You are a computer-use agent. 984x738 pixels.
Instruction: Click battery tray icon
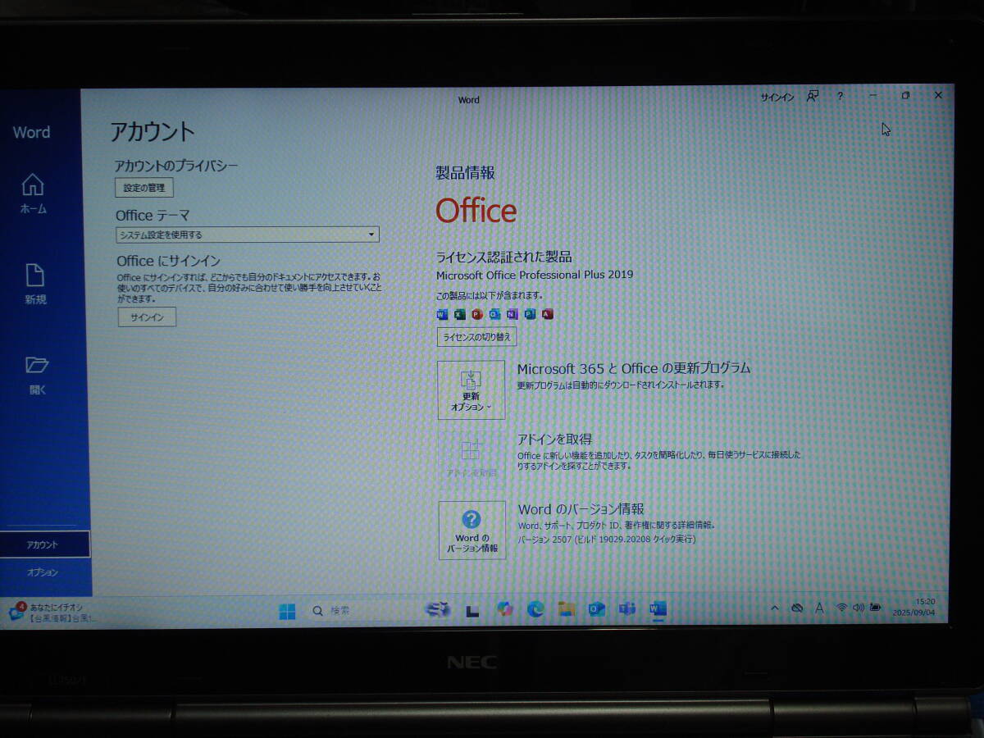(876, 608)
